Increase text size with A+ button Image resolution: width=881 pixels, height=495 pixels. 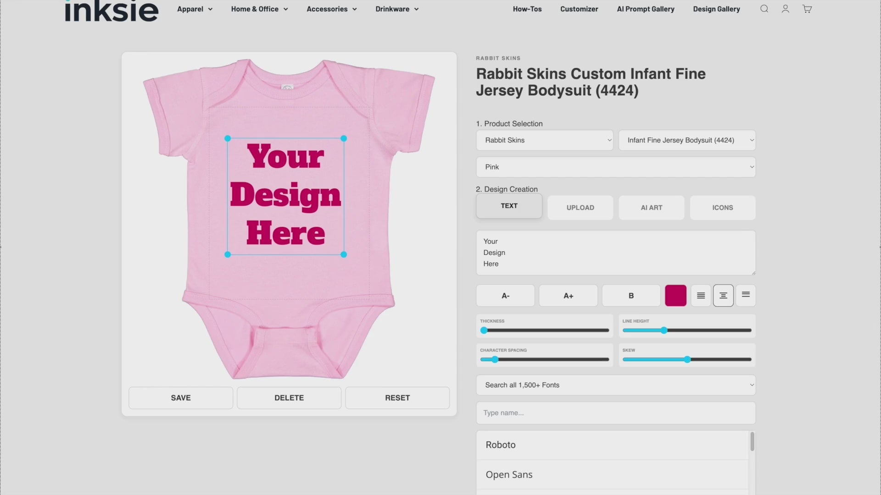568,296
